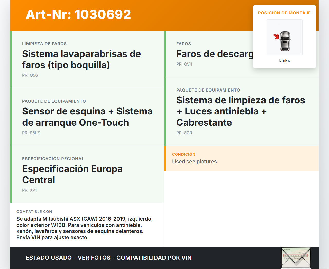Screen dimensions: 329x269
Task: Click Sistema de limpieza de faros title
Action: [241, 111]
